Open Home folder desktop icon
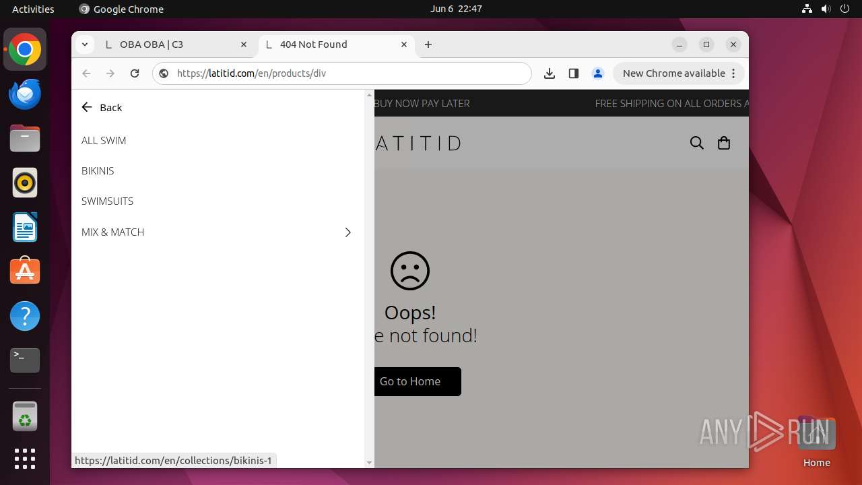The height and width of the screenshot is (485, 862). pos(816,442)
